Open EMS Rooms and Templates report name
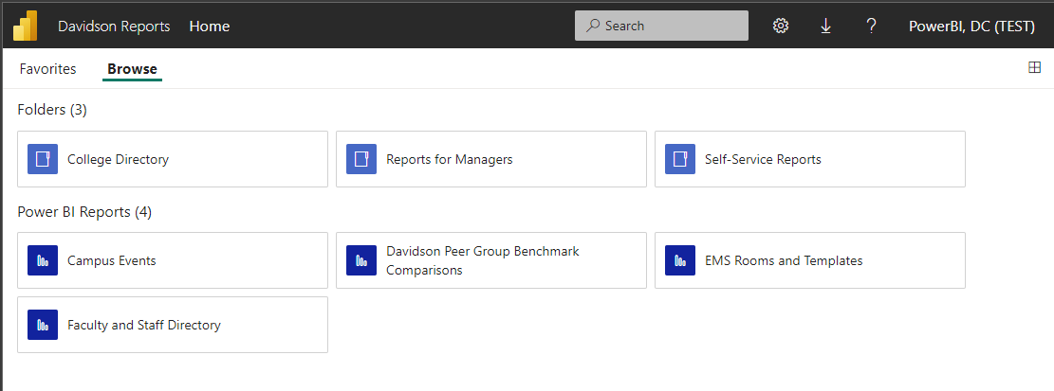The height and width of the screenshot is (391, 1054). [784, 261]
